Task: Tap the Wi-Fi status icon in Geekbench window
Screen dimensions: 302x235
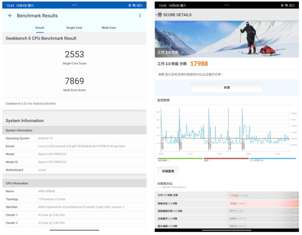Action: click(x=134, y=6)
